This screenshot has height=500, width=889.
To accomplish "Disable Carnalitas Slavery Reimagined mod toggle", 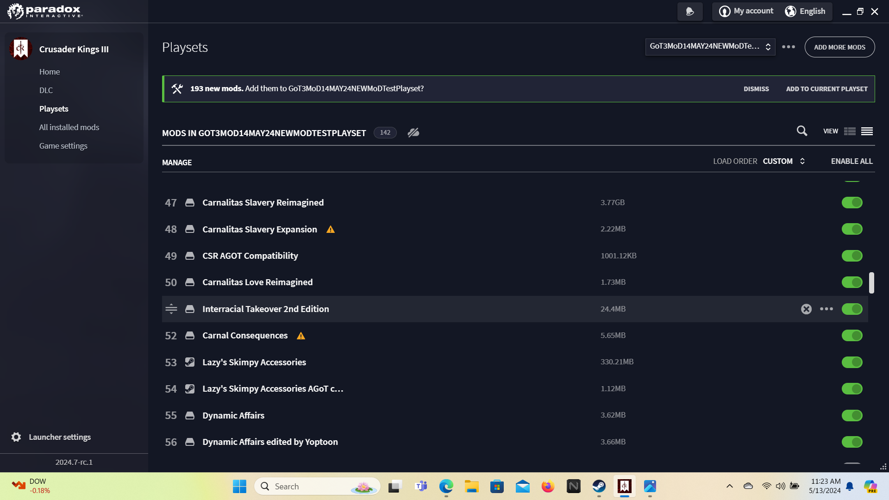I will click(x=852, y=202).
